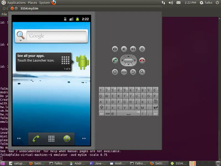The width and height of the screenshot is (221, 166).
Task: Click the space bar on the emulator keyboard
Action: click(x=128, y=113)
